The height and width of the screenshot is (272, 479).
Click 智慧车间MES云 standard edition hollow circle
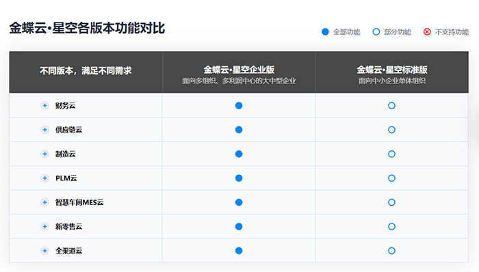coord(391,202)
